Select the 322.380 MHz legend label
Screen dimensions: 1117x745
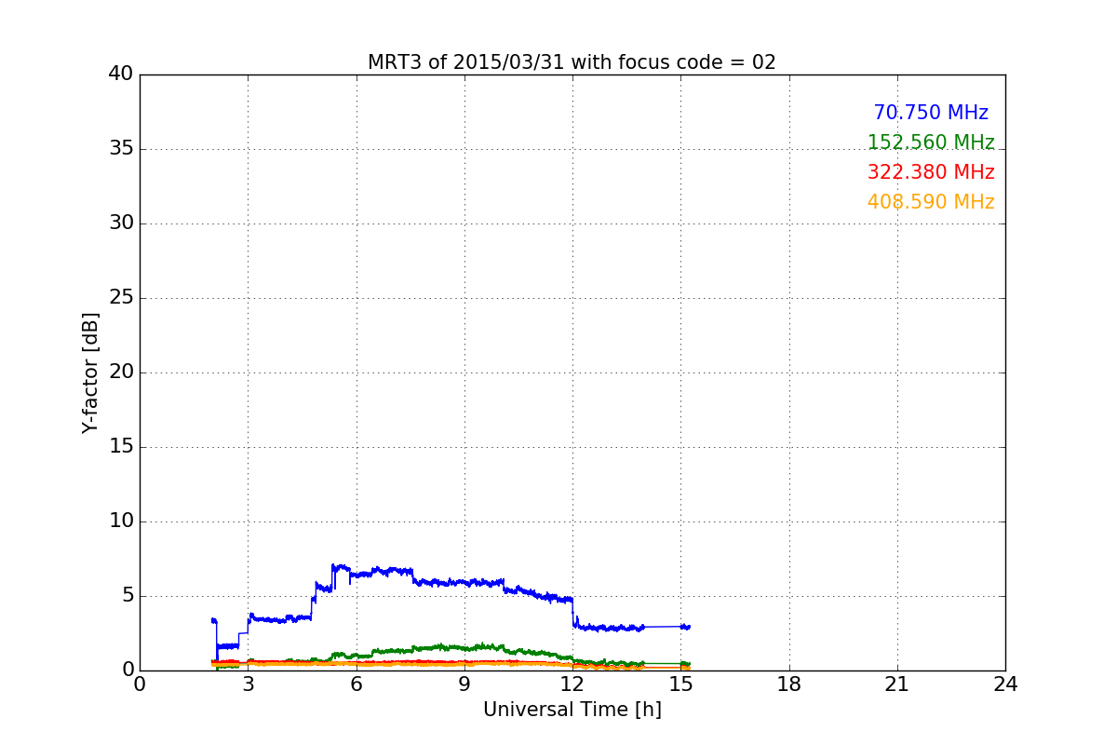coord(931,172)
